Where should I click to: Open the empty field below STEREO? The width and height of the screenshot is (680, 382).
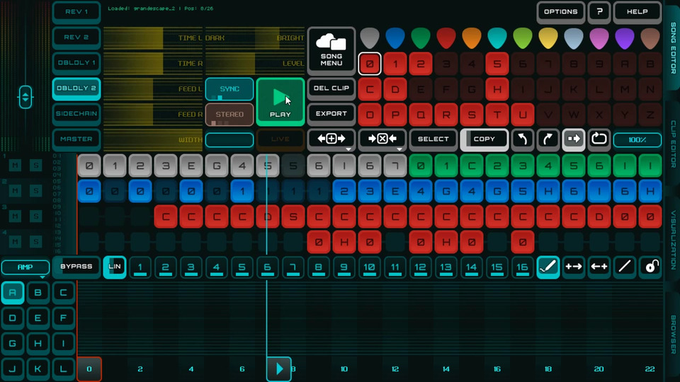point(229,140)
